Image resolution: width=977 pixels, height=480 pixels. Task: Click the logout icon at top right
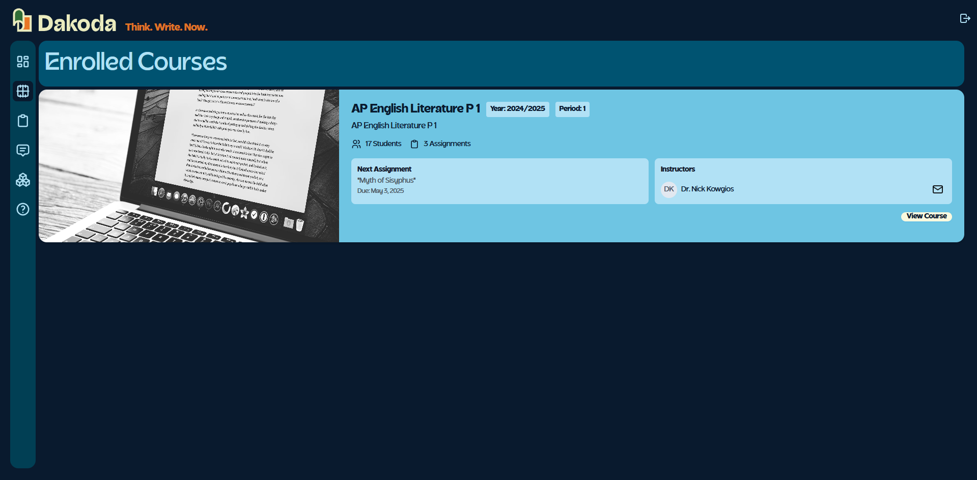tap(965, 18)
